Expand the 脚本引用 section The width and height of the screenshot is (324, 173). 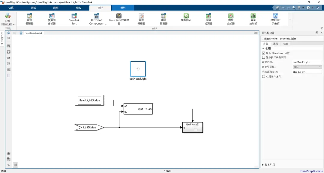tap(263, 165)
